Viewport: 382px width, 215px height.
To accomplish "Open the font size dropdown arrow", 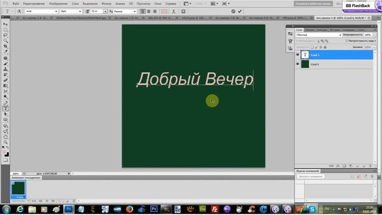I will (x=105, y=11).
